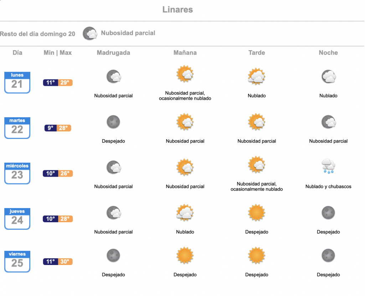Click the clear moon icon for martes Madrugada
Image resolution: width=365 pixels, height=296 pixels.
coord(113,122)
